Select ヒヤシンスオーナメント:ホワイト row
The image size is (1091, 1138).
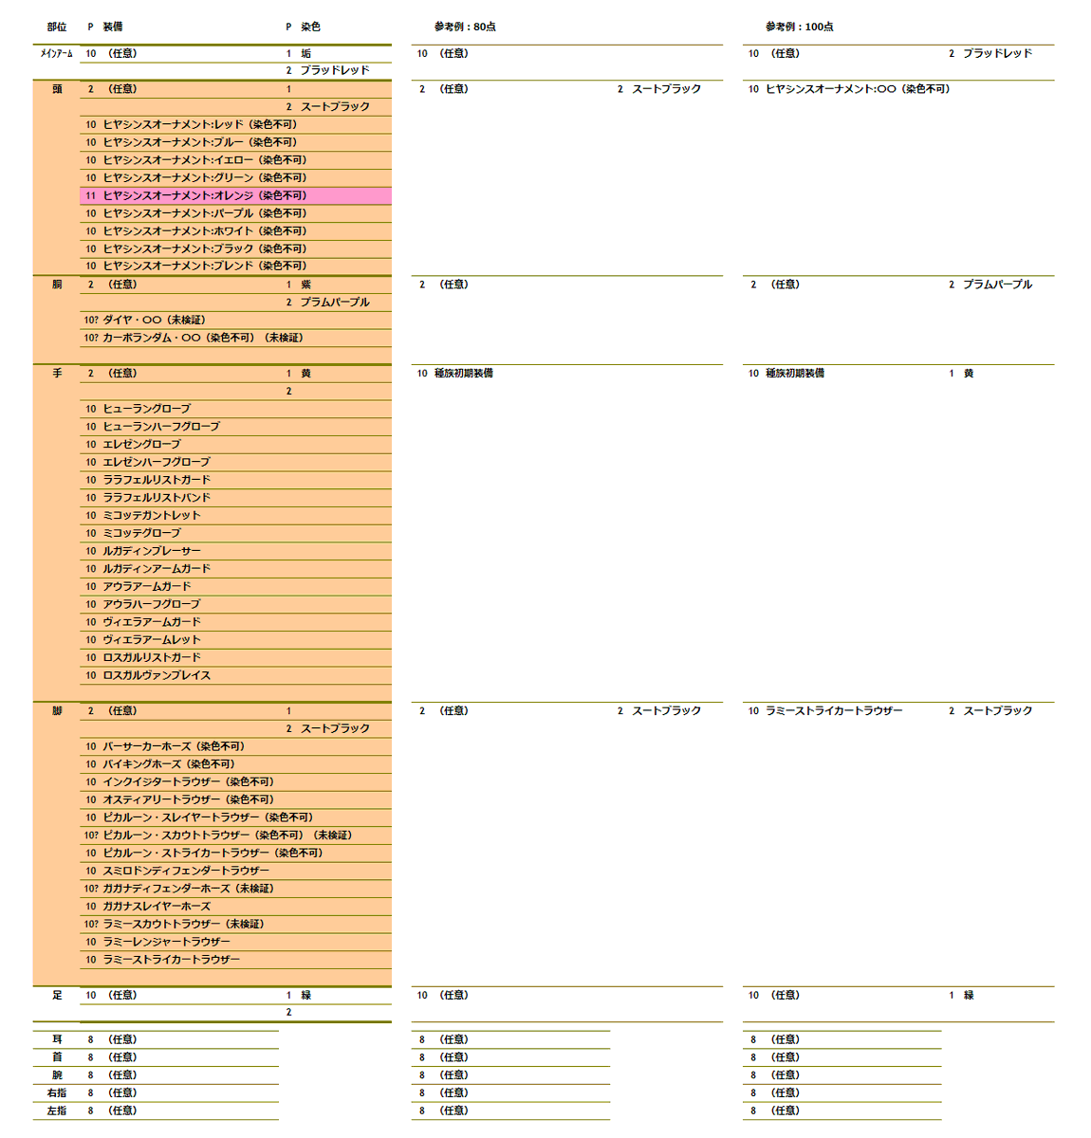[x=235, y=231]
